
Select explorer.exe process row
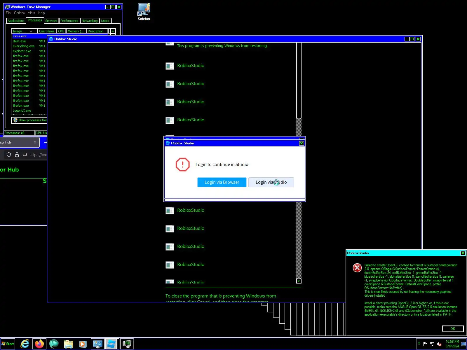pos(29,51)
